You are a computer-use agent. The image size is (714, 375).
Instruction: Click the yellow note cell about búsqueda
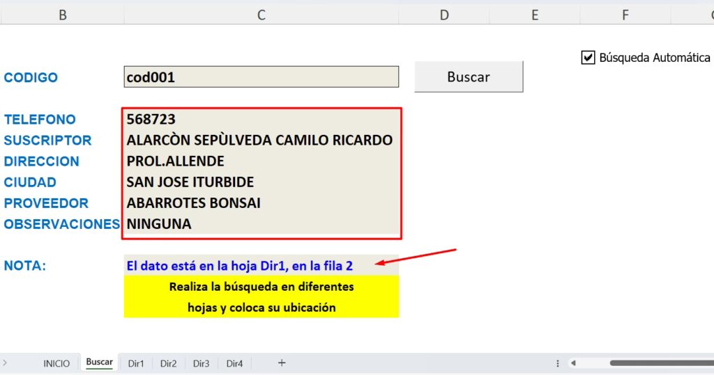click(x=261, y=296)
